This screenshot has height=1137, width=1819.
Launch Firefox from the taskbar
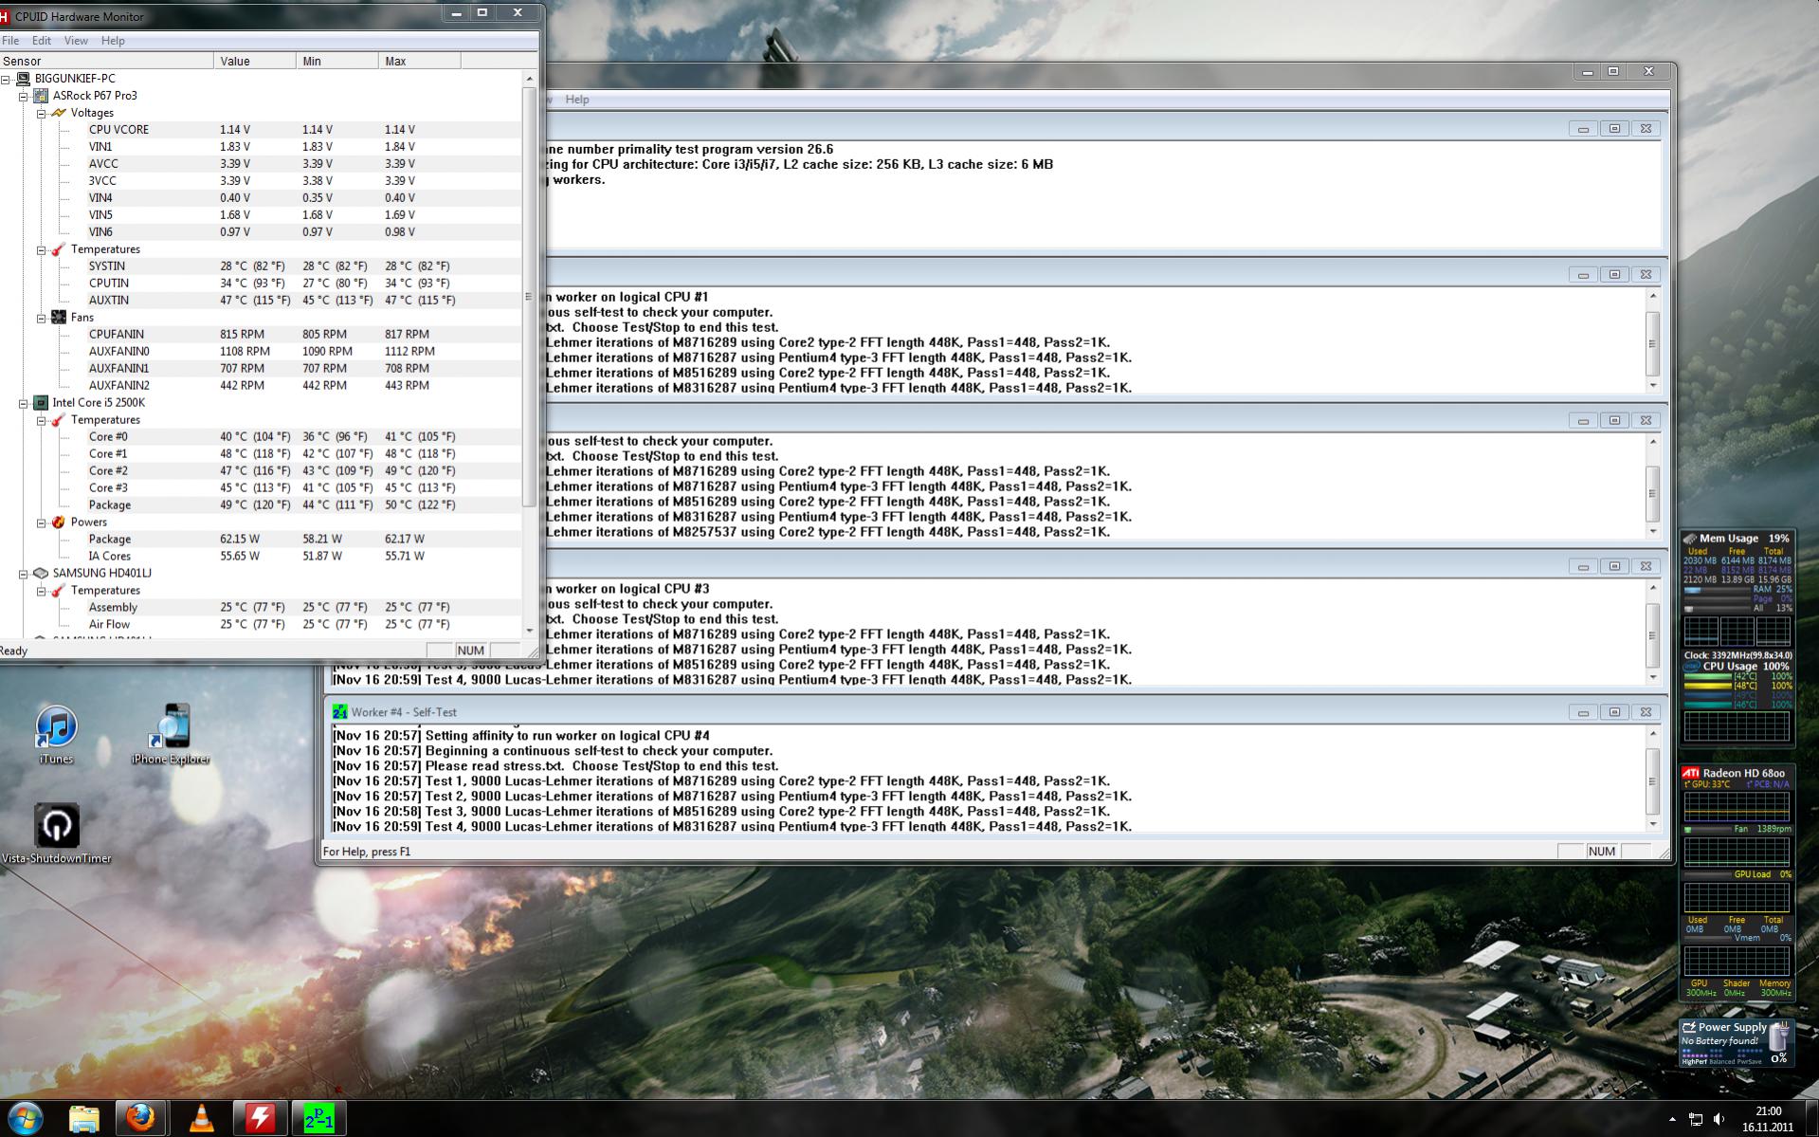click(x=142, y=1119)
